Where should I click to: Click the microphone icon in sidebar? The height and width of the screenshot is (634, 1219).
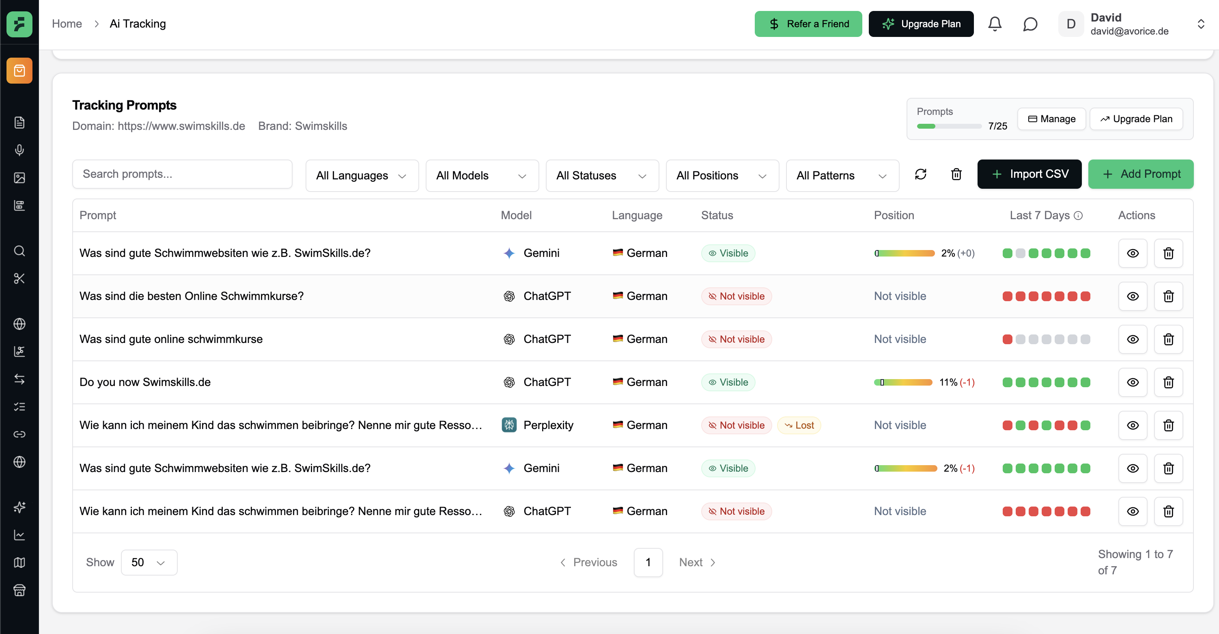(x=19, y=150)
